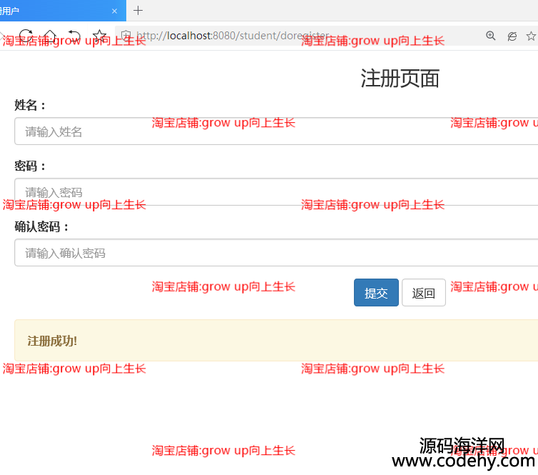Click the 密码 field label
The image size is (538, 475).
point(29,166)
